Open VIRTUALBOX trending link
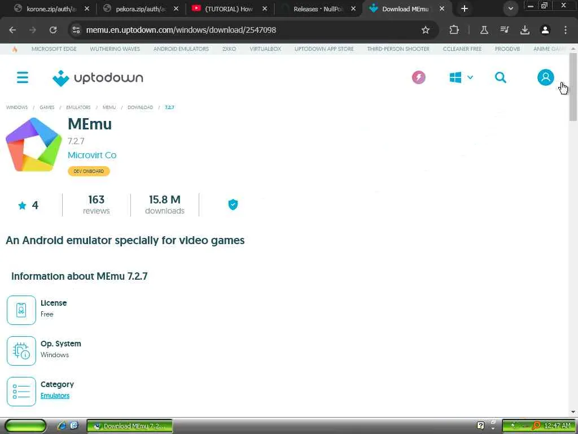 [x=265, y=49]
